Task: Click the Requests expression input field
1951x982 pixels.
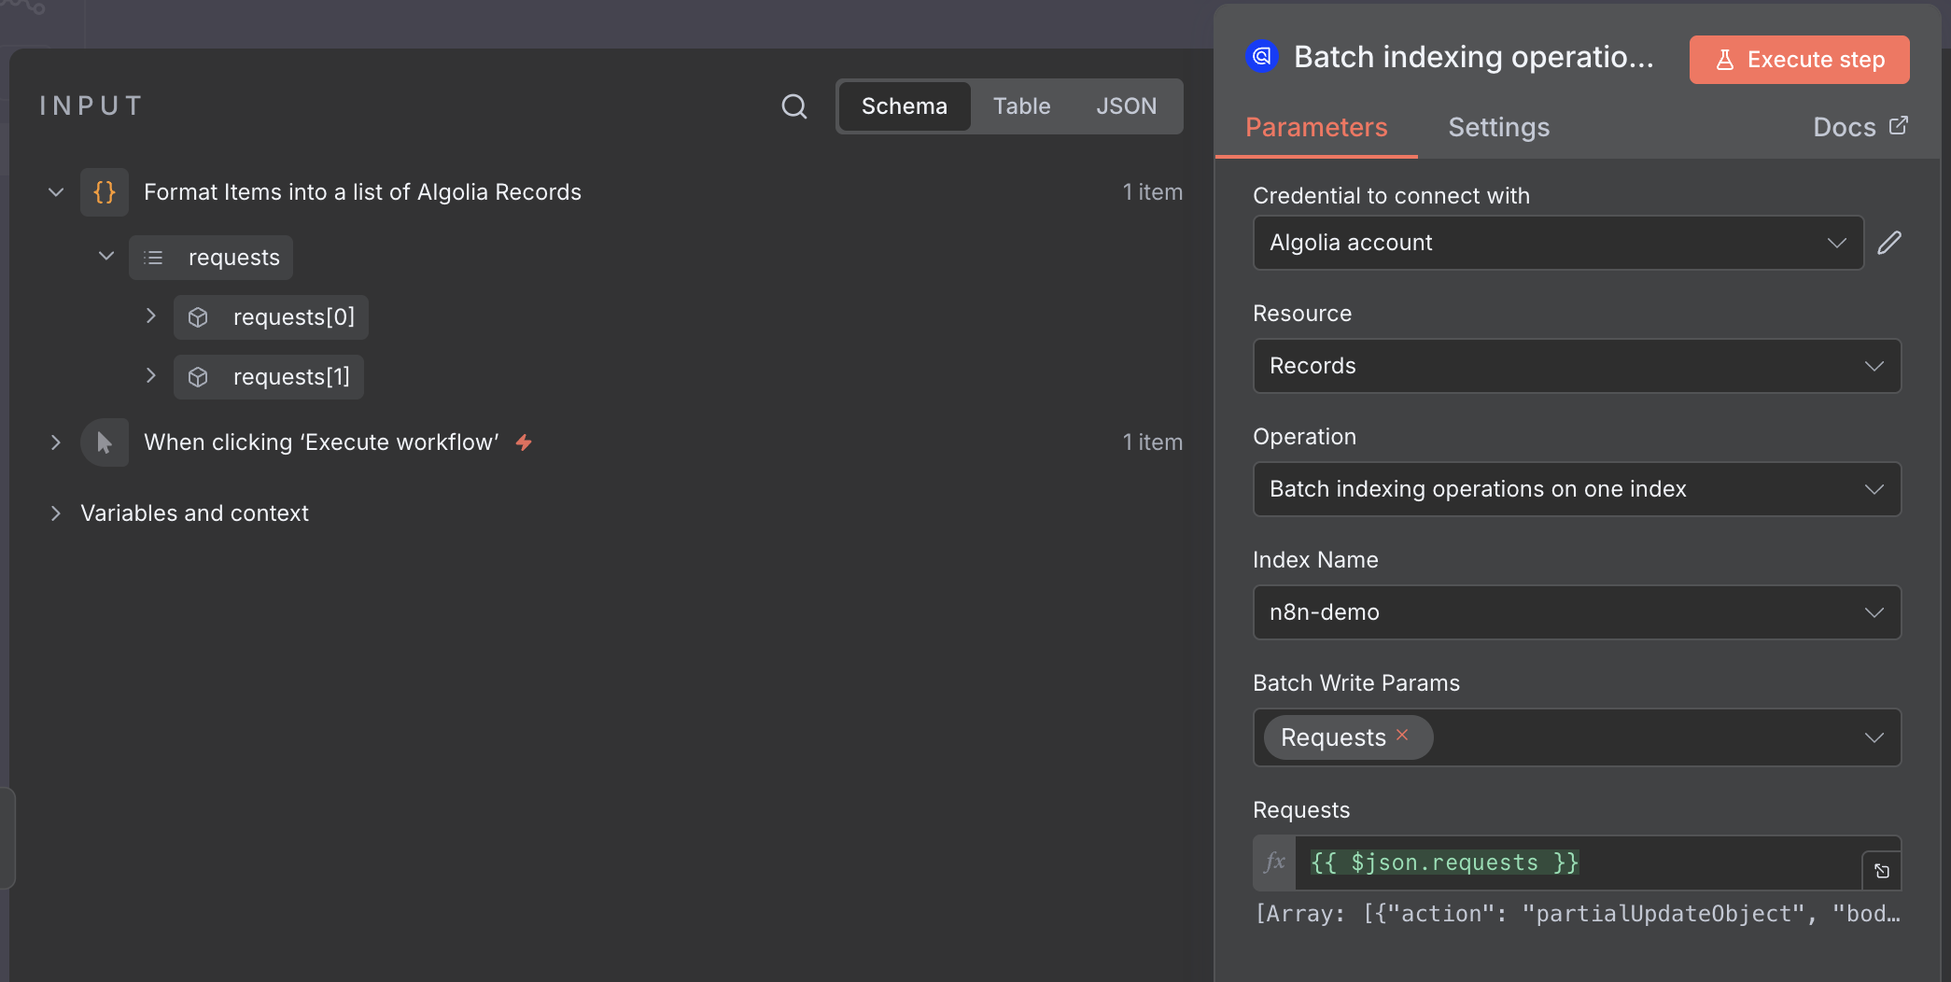Action: 1578,863
